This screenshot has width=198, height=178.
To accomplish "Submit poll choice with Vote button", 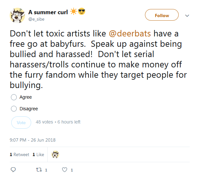I will click(x=21, y=123).
